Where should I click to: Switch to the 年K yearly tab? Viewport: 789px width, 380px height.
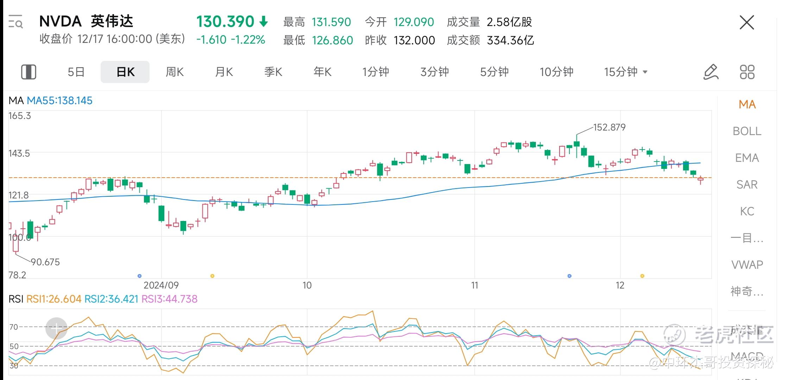click(322, 72)
